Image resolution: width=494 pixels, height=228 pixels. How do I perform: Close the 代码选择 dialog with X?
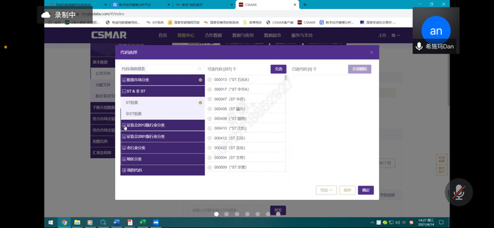click(x=371, y=53)
